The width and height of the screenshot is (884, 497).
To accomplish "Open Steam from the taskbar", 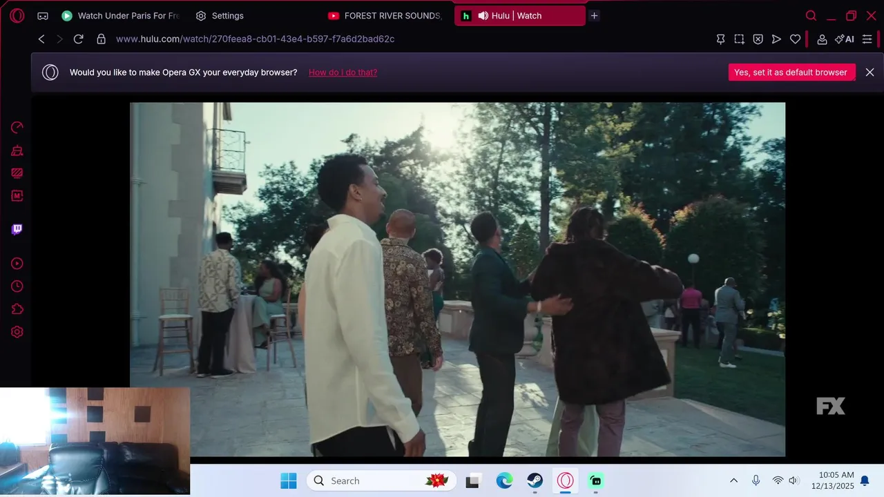I will pyautogui.click(x=535, y=481).
